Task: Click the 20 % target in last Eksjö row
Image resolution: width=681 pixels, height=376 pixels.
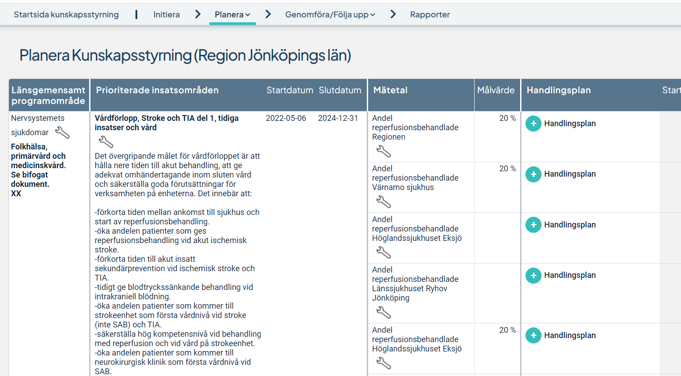Action: pyautogui.click(x=508, y=330)
